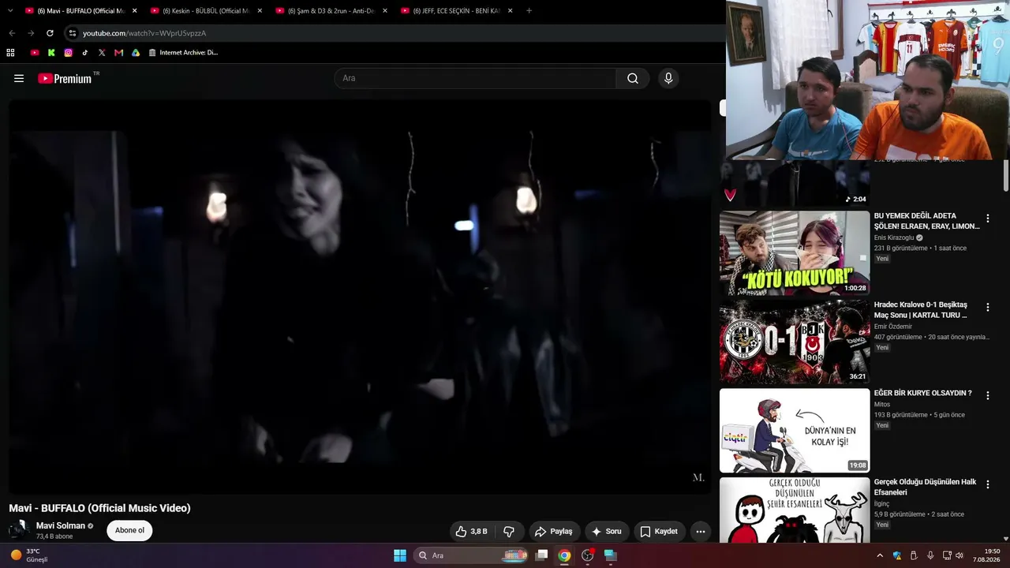Click the Mavi BUFFALO video player
This screenshot has height=568, width=1010.
coord(360,297)
